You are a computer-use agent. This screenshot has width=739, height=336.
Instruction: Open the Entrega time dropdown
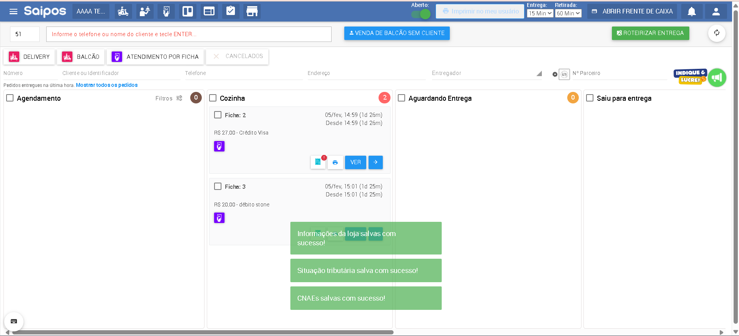[x=540, y=13]
